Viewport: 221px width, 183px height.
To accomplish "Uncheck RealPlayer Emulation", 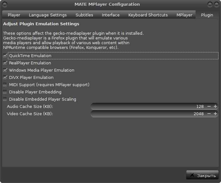I will 5,63.
